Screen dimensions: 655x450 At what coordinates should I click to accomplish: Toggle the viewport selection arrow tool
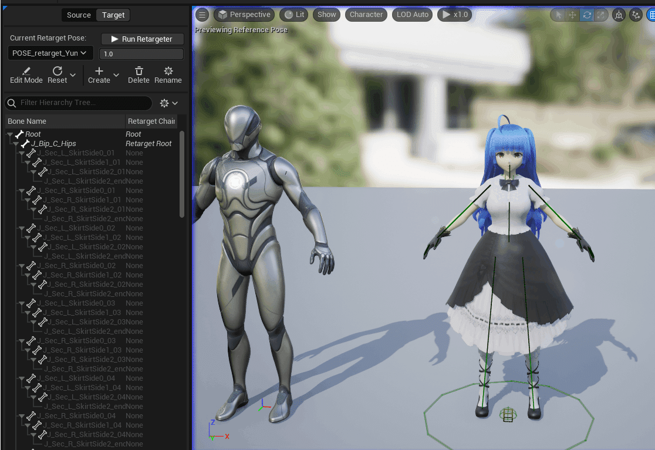[x=559, y=15]
